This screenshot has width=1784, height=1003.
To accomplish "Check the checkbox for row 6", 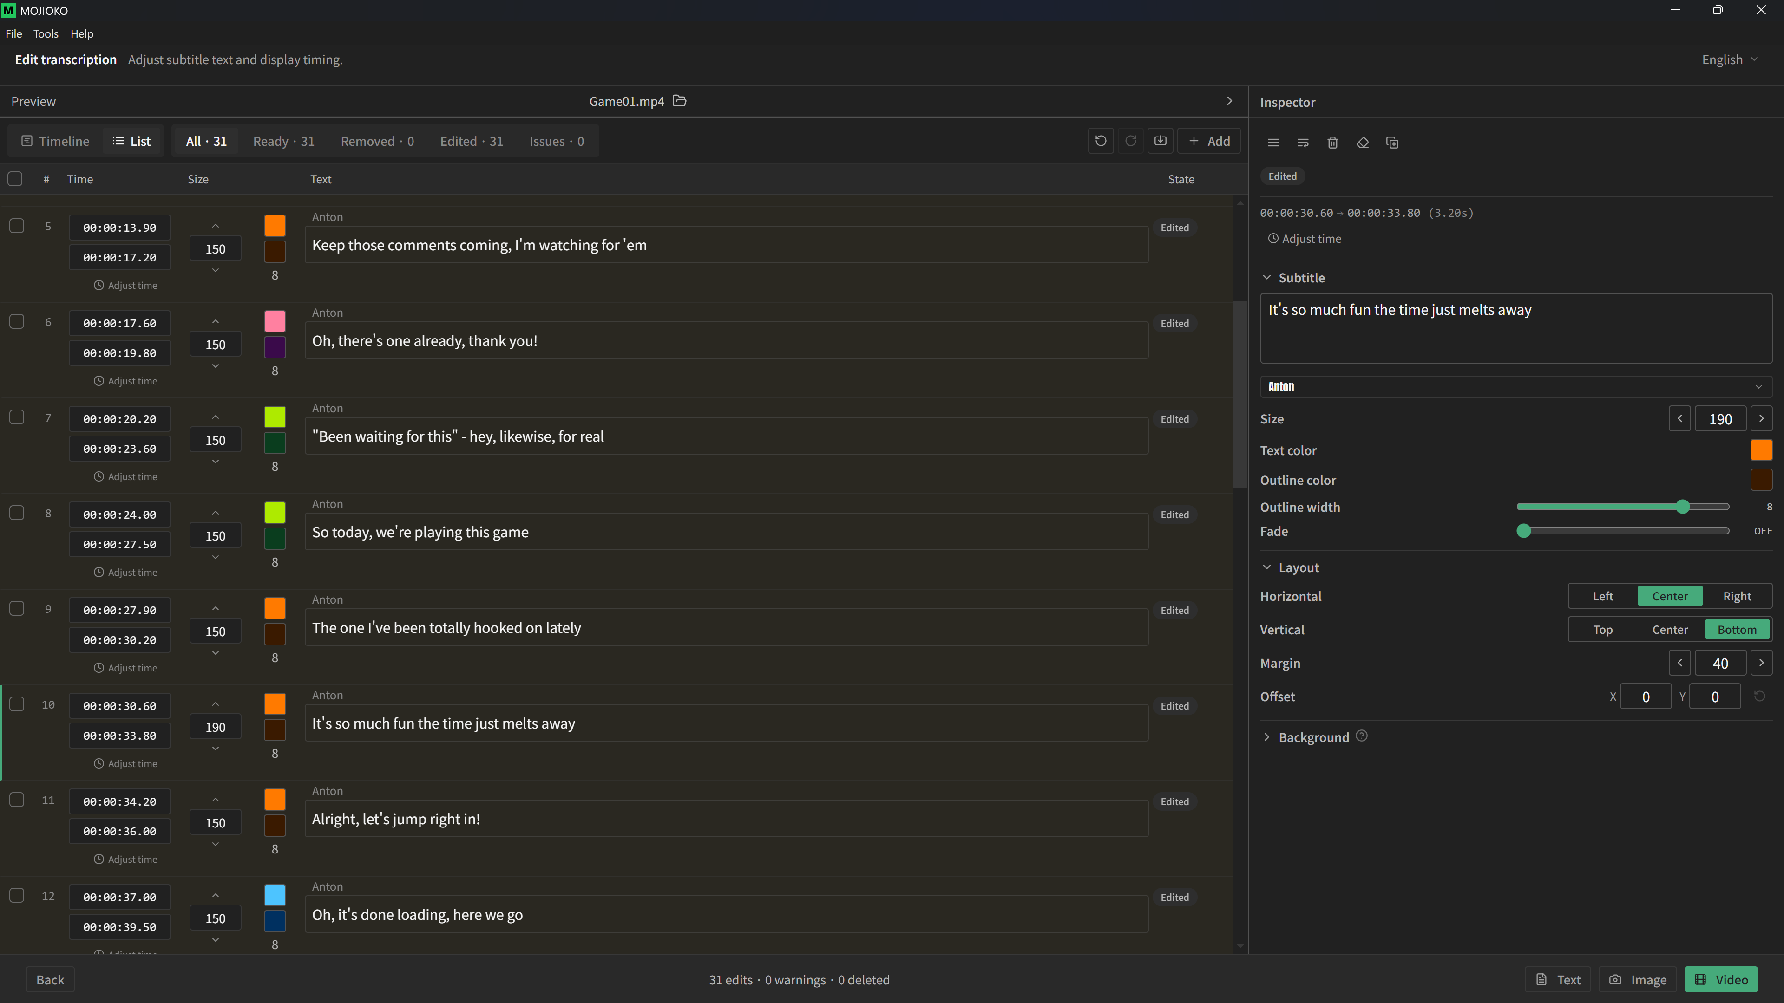I will tap(17, 321).
